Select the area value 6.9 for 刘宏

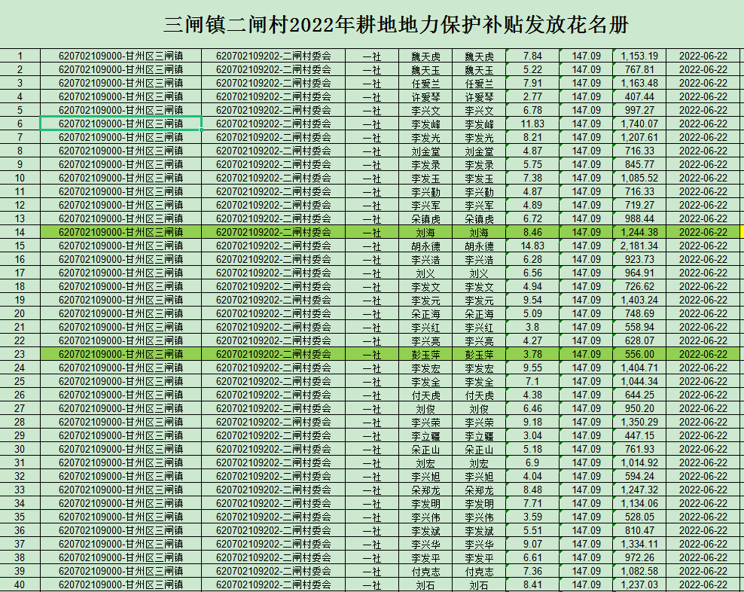click(532, 463)
